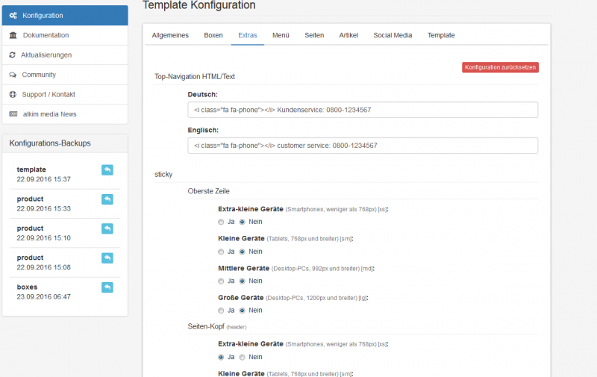The width and height of the screenshot is (597, 377).
Task: Click the backup date '23.09.2016 06:47'
Action: (x=44, y=296)
